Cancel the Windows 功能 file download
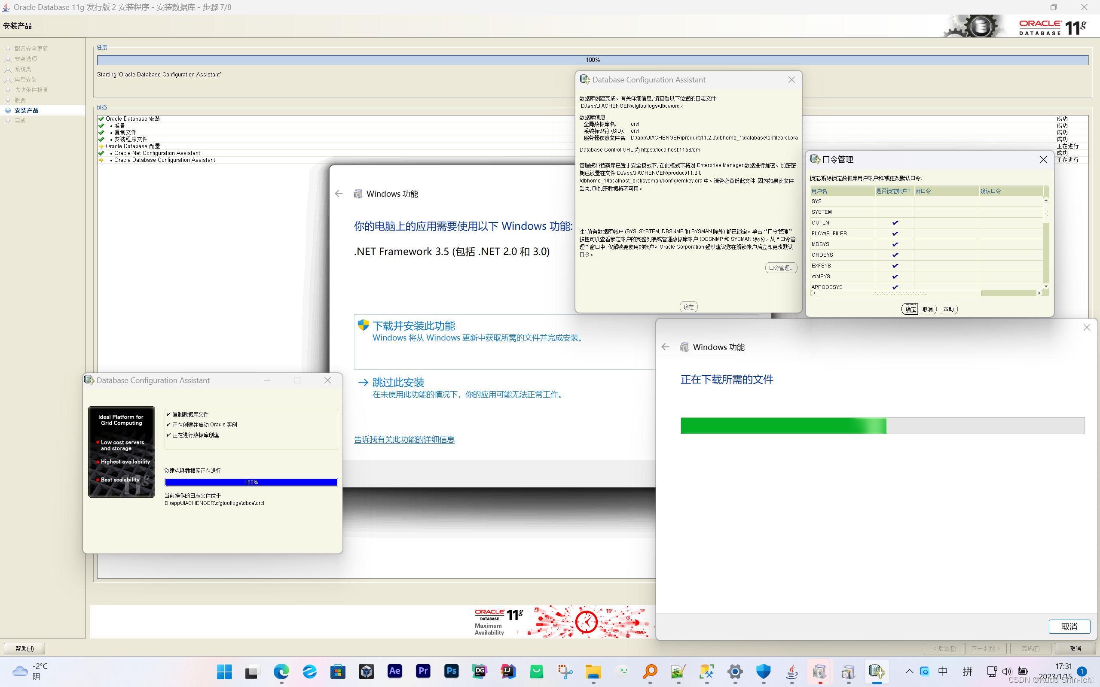Screen dimensions: 1100x687 [1069, 626]
